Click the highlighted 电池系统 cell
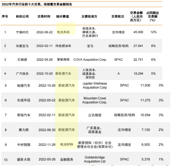Viewport: 171px width, 166px height. [63, 32]
